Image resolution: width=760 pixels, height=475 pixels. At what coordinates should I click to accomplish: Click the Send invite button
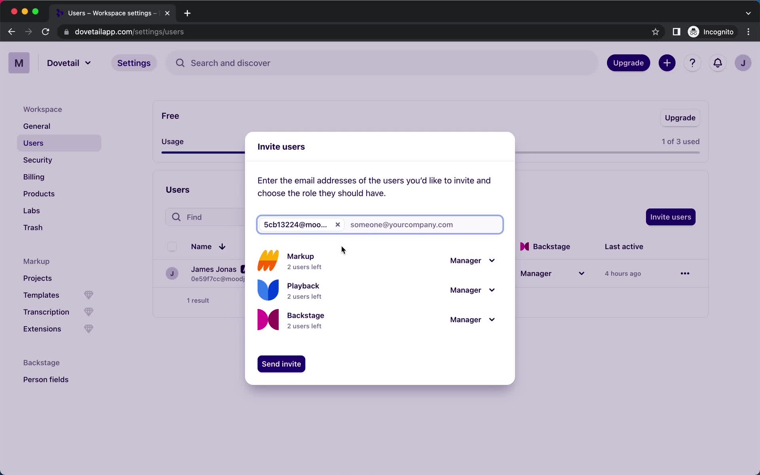[282, 363]
